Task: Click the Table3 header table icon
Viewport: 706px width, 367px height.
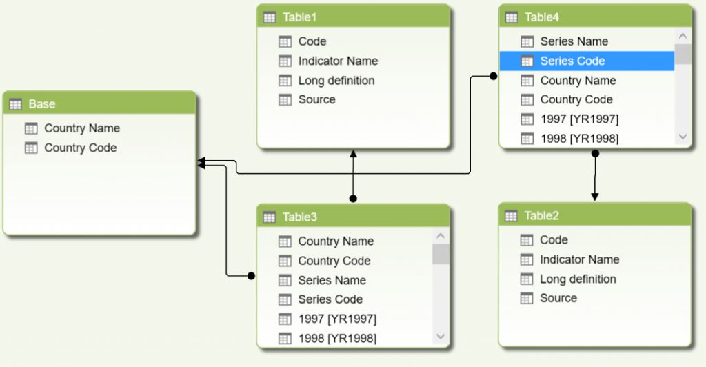Action: coord(270,217)
